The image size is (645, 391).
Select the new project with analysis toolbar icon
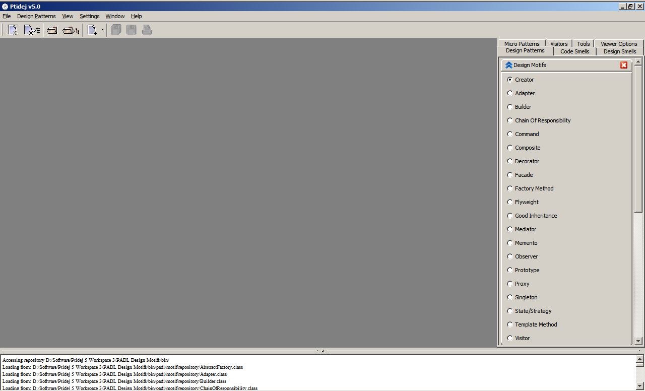pos(31,29)
